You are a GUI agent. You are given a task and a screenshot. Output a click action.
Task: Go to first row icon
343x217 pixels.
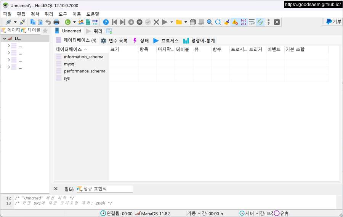coord(114,22)
